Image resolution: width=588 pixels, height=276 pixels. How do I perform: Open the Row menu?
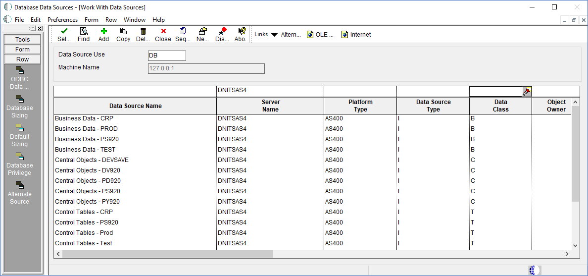point(111,20)
